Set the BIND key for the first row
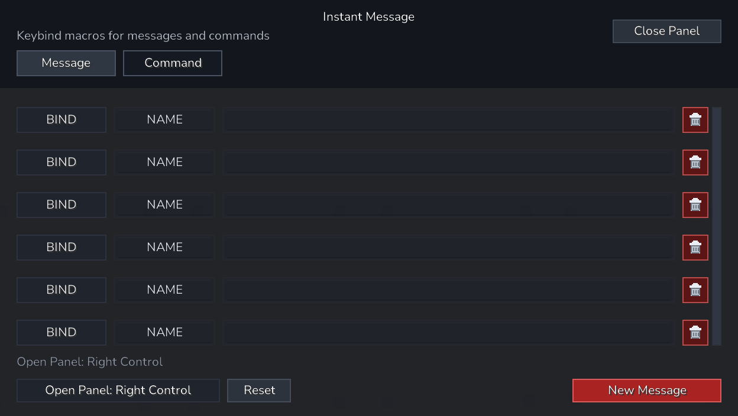The height and width of the screenshot is (416, 738). click(x=61, y=120)
